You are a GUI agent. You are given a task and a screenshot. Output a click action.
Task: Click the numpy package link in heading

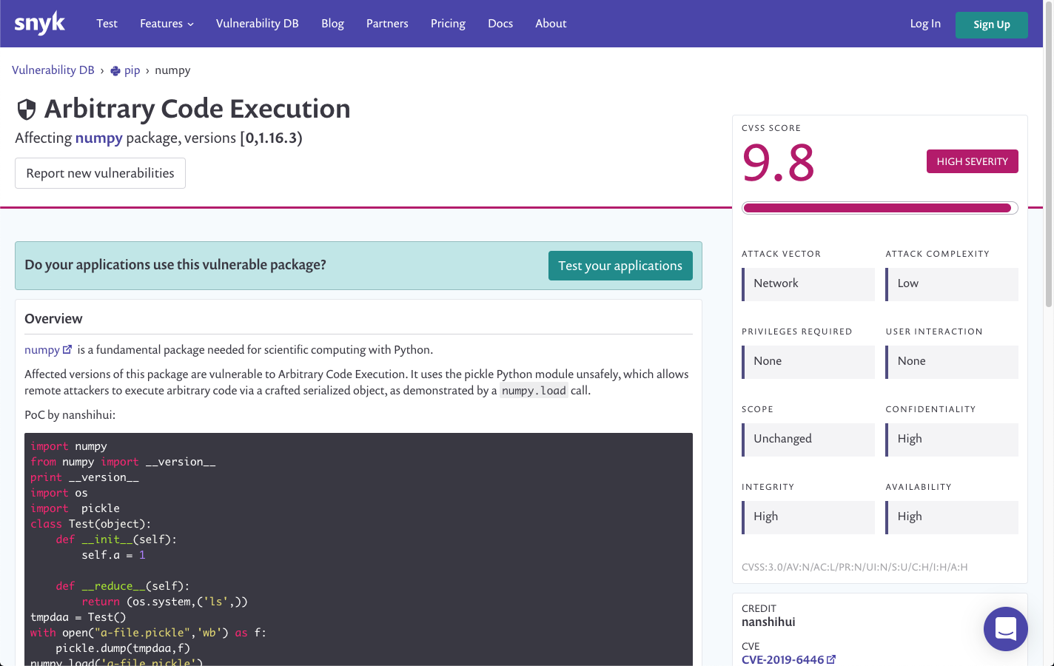pos(99,138)
